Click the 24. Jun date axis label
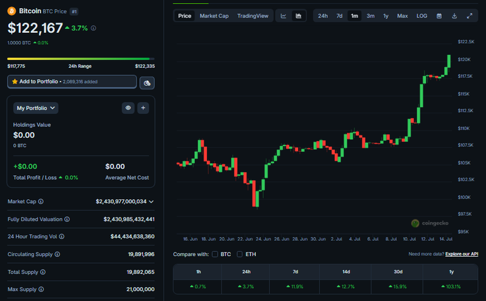The width and height of the screenshot is (486, 301). tap(263, 239)
